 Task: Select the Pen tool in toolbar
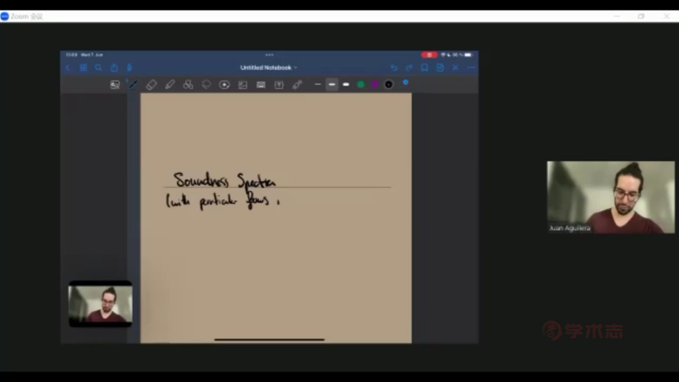(133, 85)
